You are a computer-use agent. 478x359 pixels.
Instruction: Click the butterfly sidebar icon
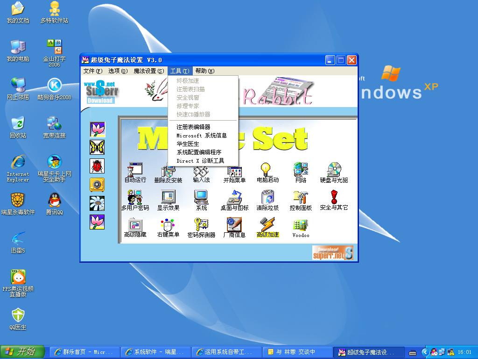(x=97, y=147)
